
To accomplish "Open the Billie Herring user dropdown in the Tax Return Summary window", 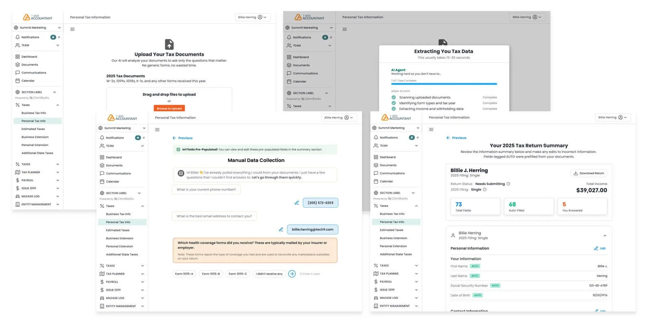I will click(613, 117).
